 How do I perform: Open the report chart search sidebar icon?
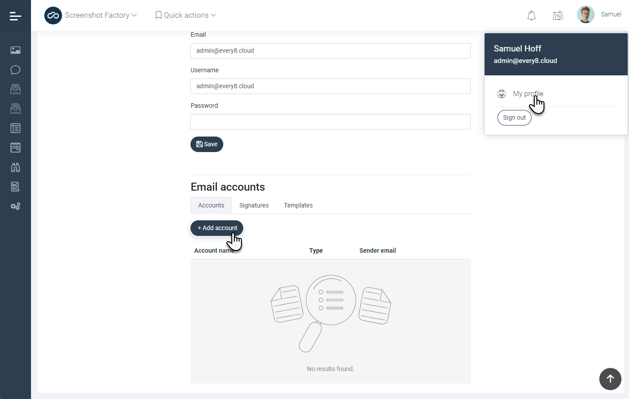16,187
